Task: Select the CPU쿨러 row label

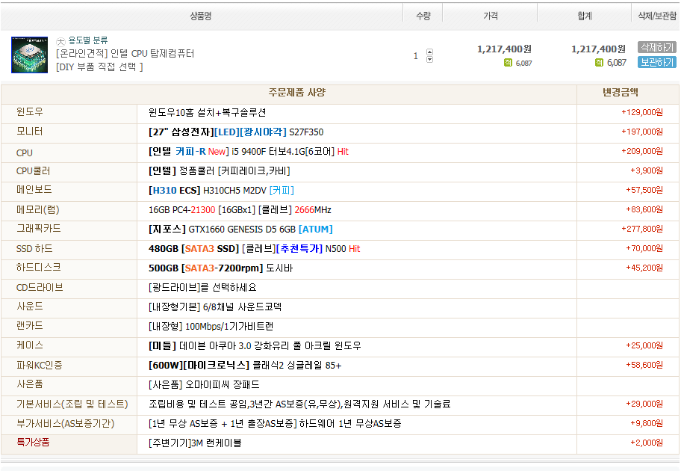Action: (x=33, y=171)
